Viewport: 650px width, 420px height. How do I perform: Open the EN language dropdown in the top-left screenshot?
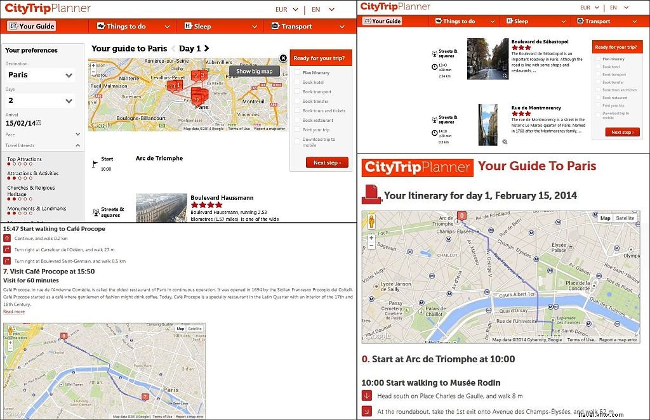(323, 9)
